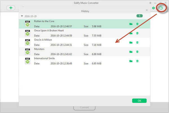
Task: Select the Rotten to the Core title
Action: click(x=44, y=21)
